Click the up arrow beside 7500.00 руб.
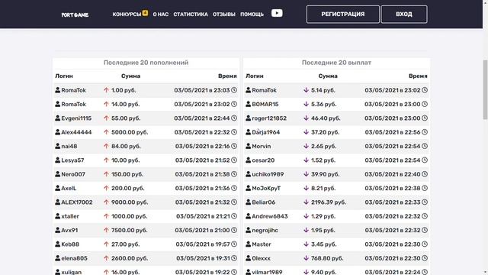The width and height of the screenshot is (488, 275). pyautogui.click(x=106, y=230)
